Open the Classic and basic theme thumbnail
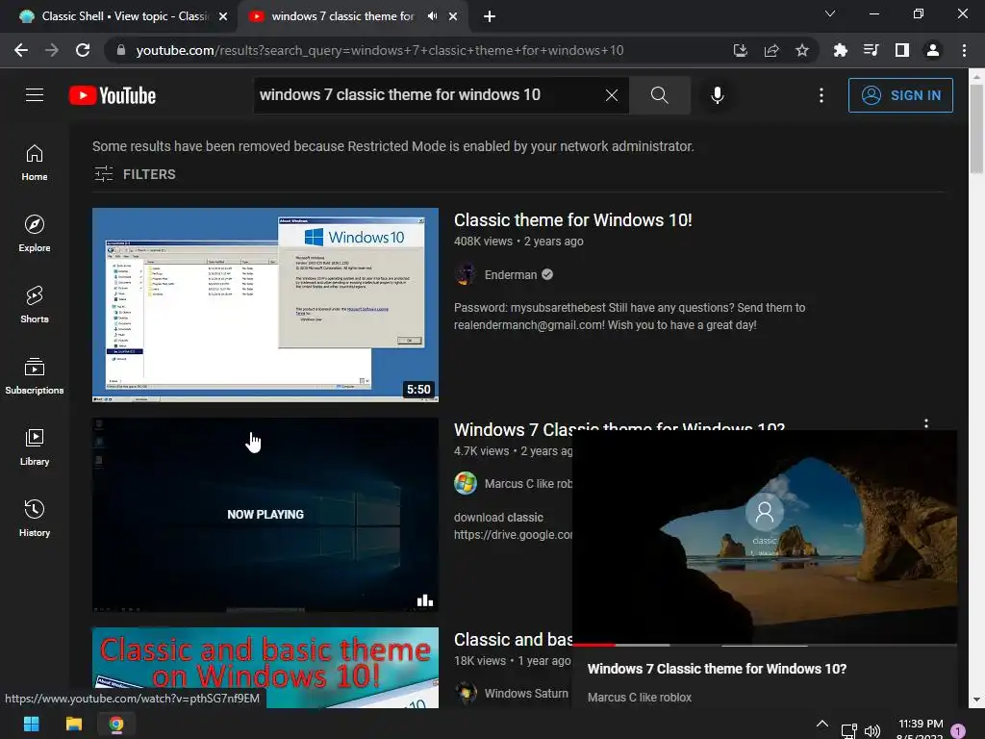Image resolution: width=985 pixels, height=739 pixels. tap(265, 668)
